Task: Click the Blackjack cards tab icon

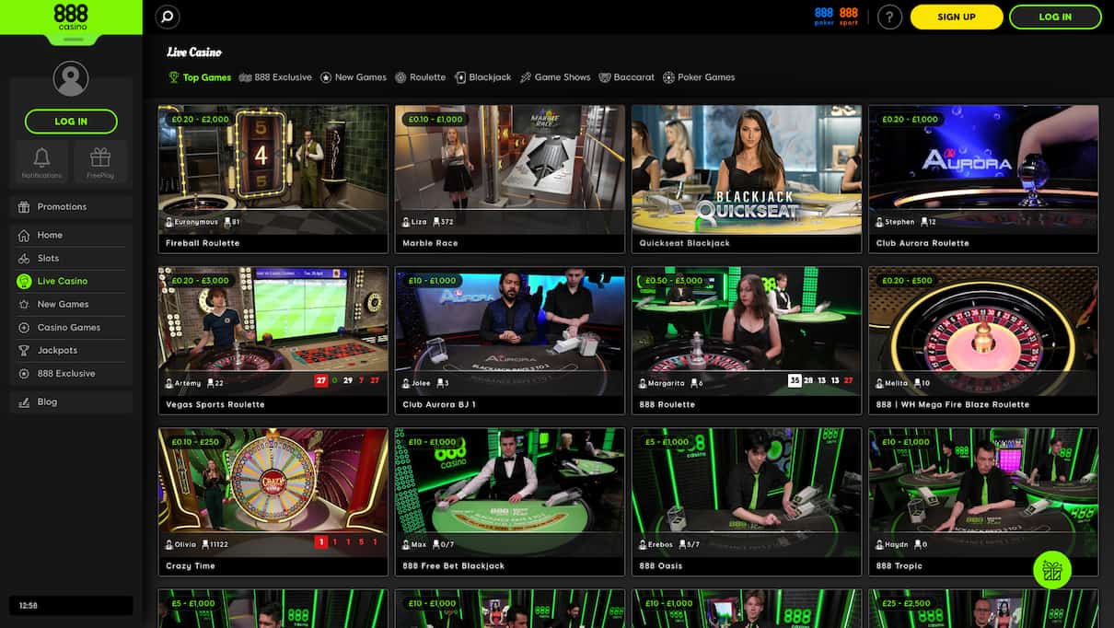Action: coord(460,77)
